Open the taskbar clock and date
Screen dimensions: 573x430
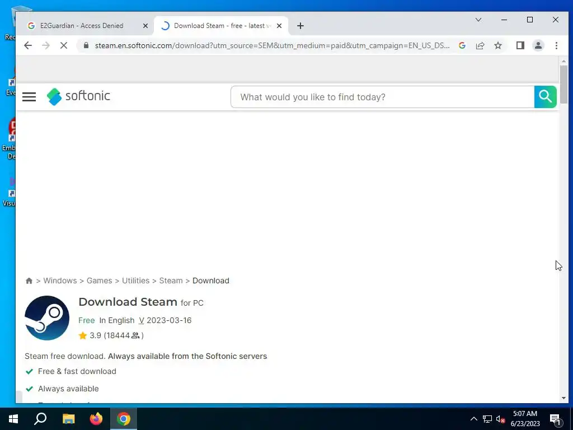coord(525,419)
